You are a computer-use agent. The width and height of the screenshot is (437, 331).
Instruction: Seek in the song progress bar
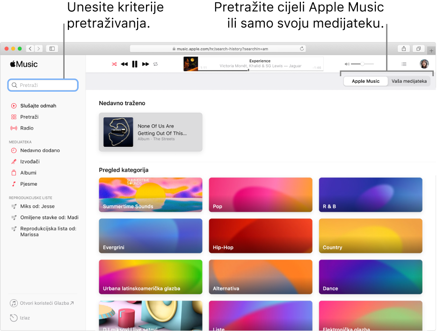[x=261, y=70]
